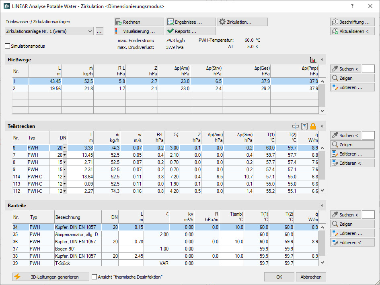
Task: Open Visualisierung options
Action: tap(139, 31)
